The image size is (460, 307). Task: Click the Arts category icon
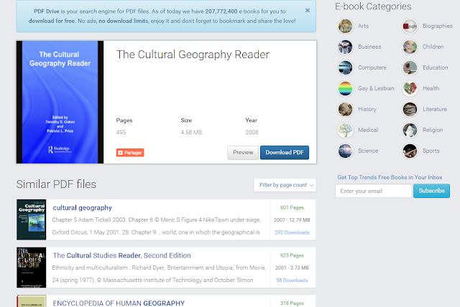click(345, 26)
